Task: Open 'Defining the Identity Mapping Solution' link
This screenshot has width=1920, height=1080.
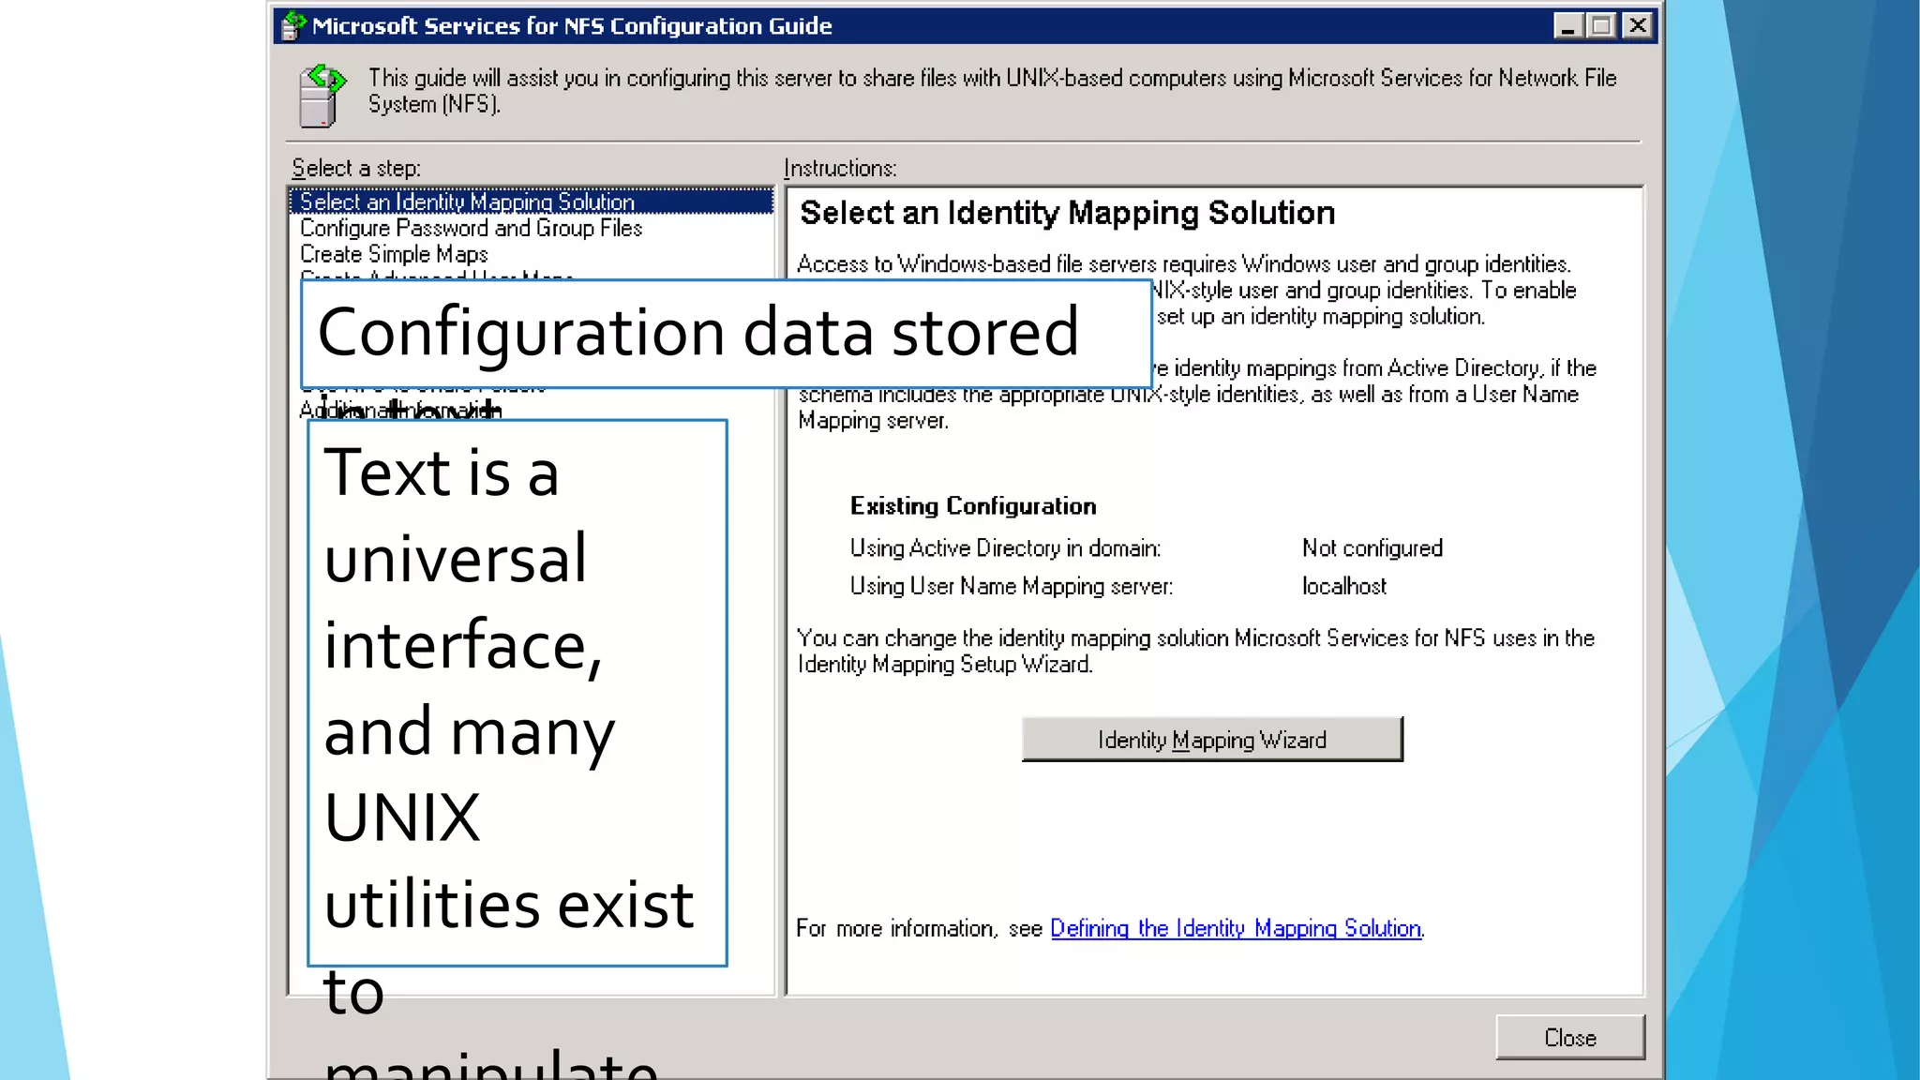Action: (1235, 928)
